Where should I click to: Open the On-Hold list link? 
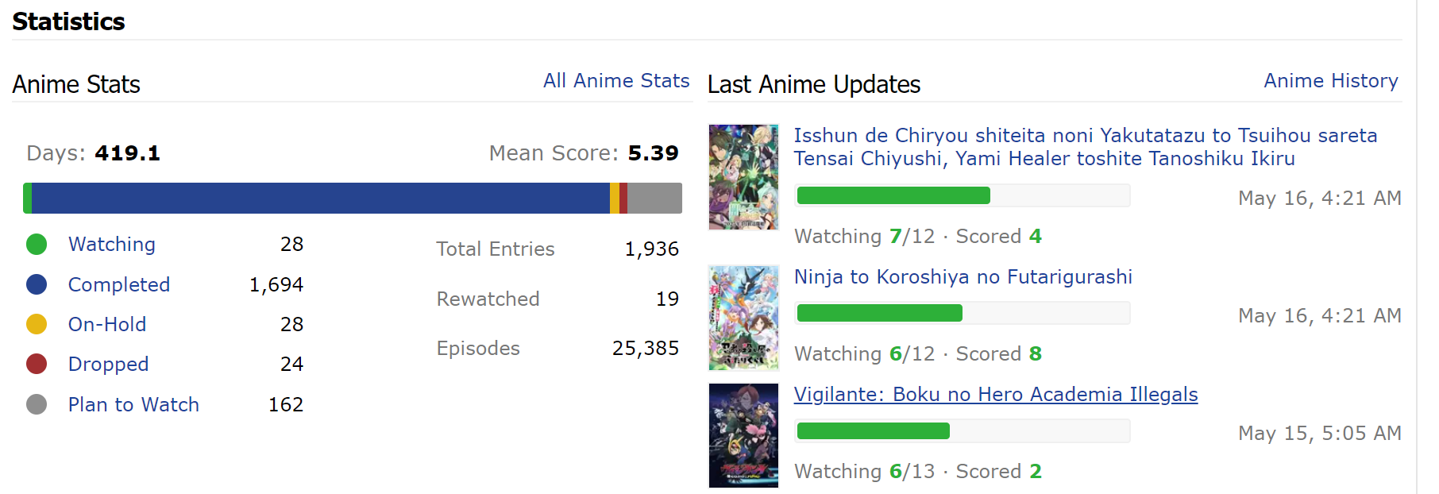(107, 324)
